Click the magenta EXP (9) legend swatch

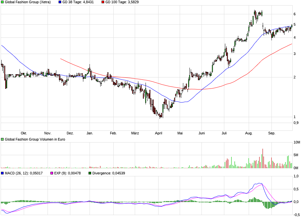pyautogui.click(x=52, y=173)
